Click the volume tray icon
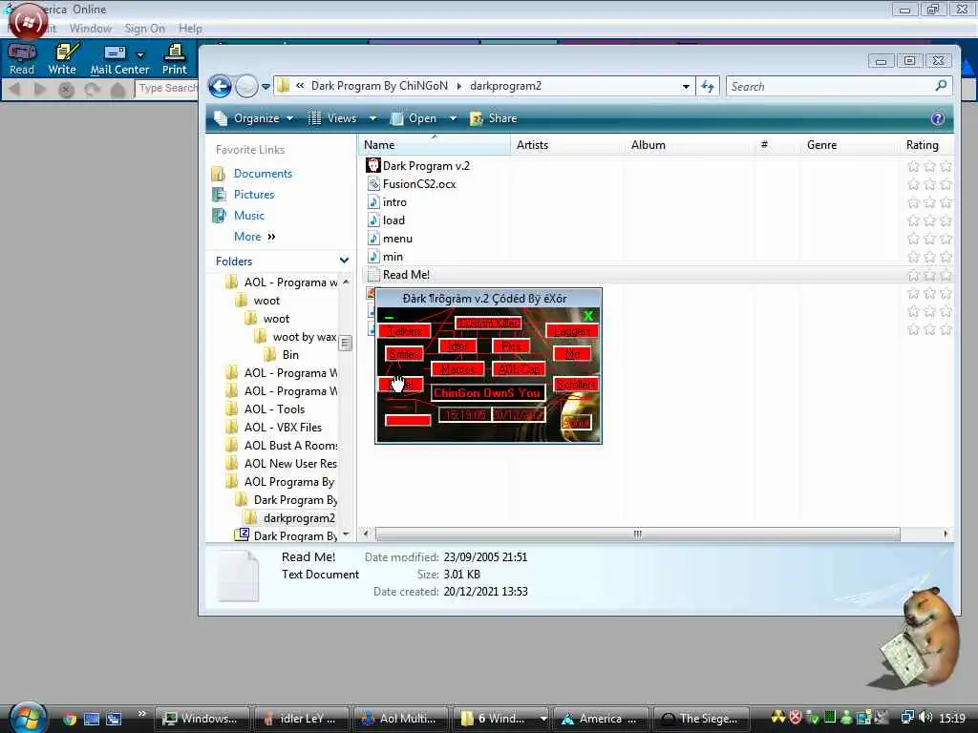This screenshot has width=978, height=733. click(x=925, y=718)
